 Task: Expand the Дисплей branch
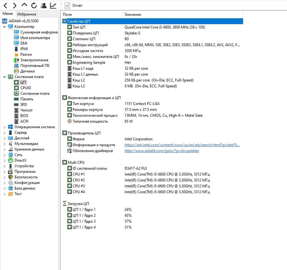click(4, 138)
